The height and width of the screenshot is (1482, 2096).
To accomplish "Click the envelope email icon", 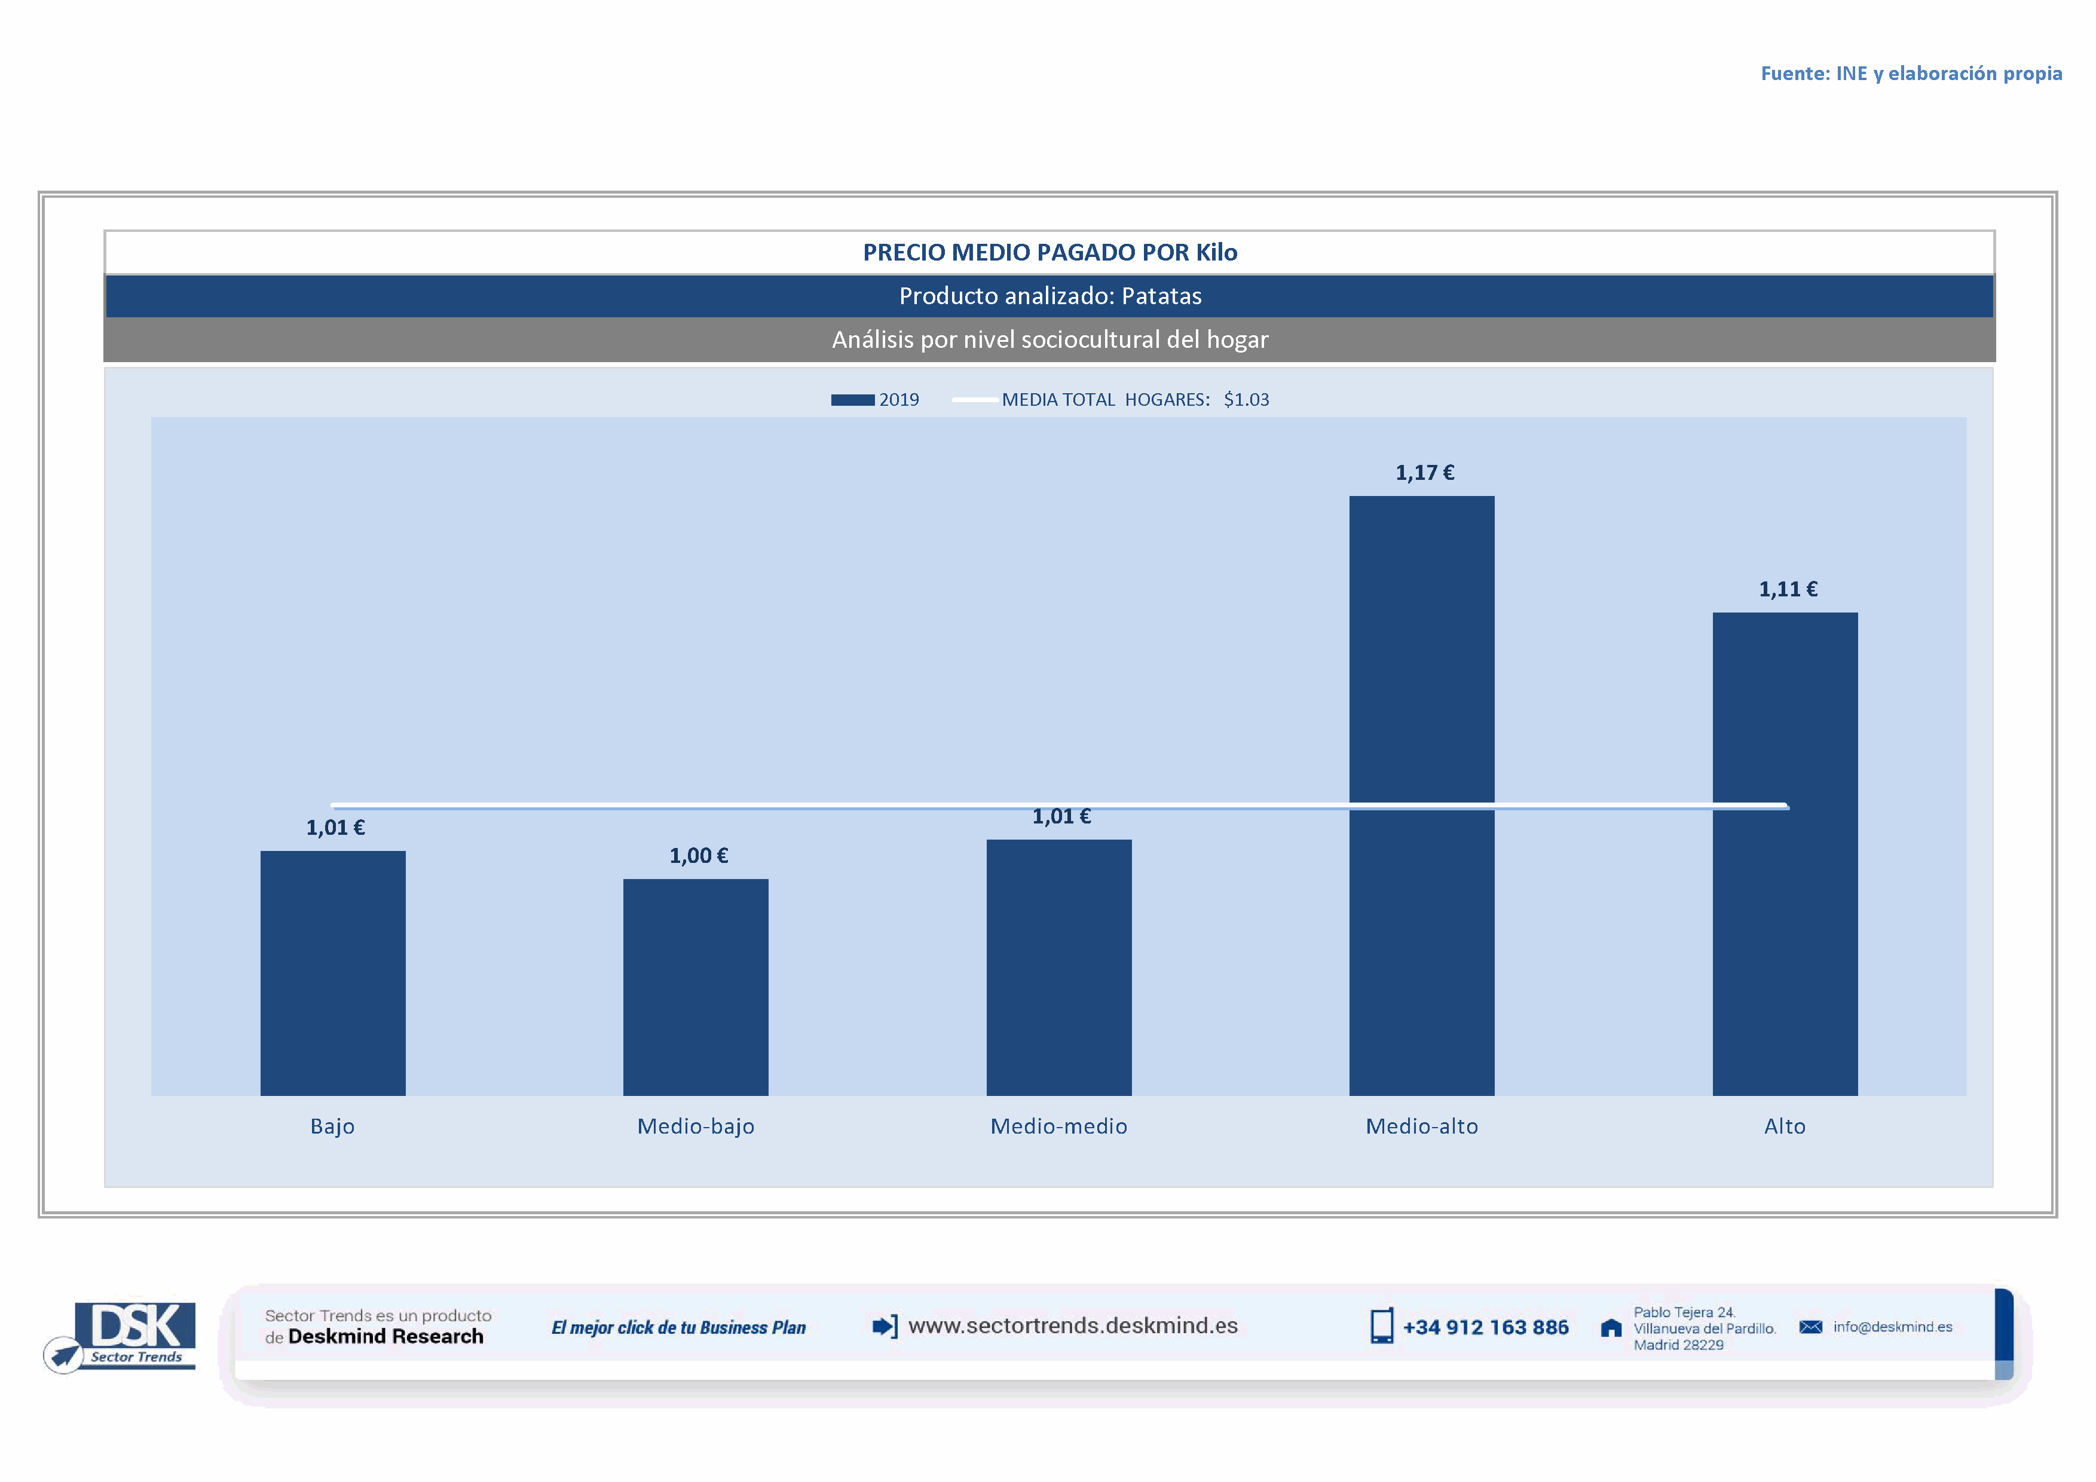I will click(1810, 1327).
